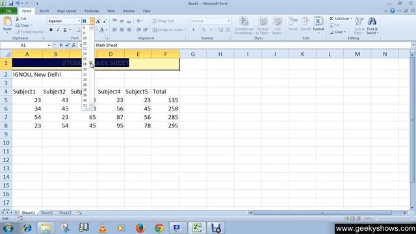Align text to the right
Image resolution: width=416 pixels, height=234 pixels.
(x=129, y=30)
